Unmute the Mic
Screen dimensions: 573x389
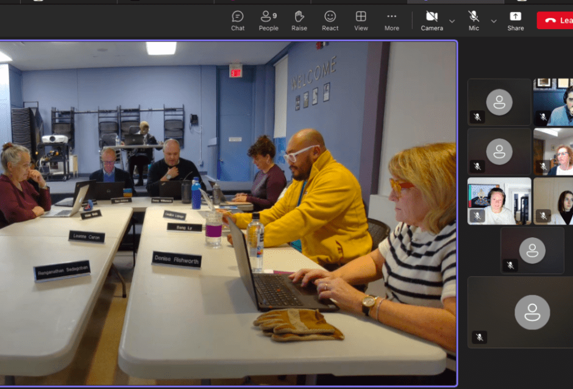coord(474,20)
